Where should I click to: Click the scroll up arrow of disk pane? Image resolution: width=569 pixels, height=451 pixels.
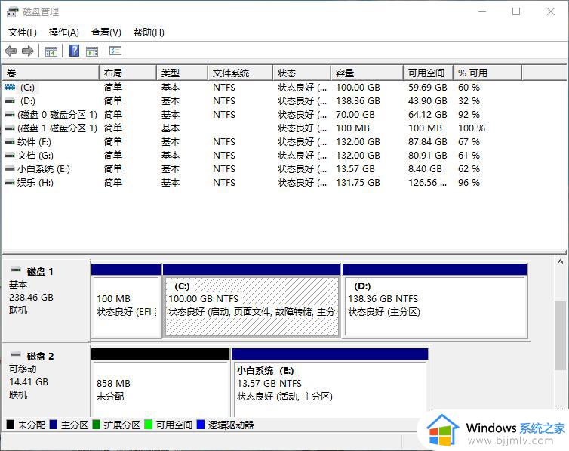pos(560,261)
